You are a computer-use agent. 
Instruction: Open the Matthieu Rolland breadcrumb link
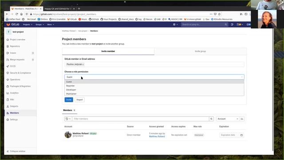69,31
